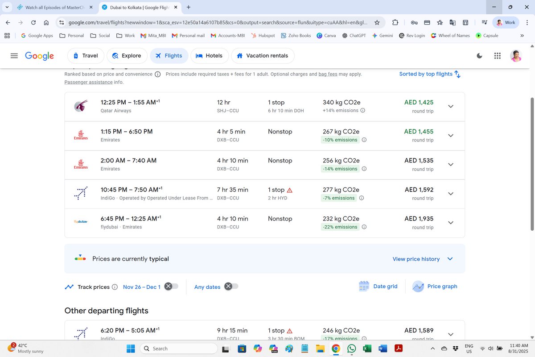Screen dimensions: 535x357
Task: Bookmark this page with the star icon
Action: (377, 22)
